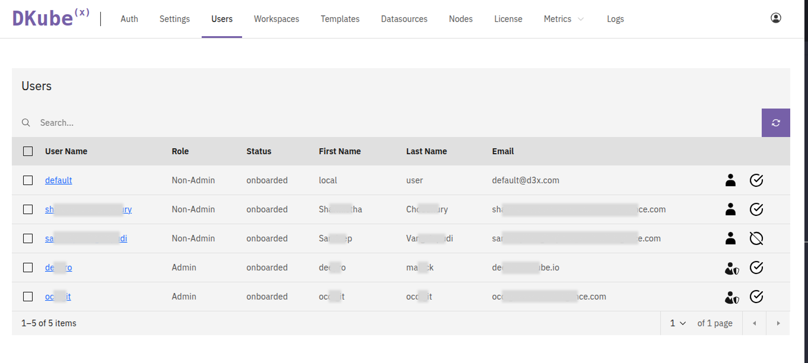Select the checkbox in the last user row
The image size is (808, 363).
(x=28, y=297)
